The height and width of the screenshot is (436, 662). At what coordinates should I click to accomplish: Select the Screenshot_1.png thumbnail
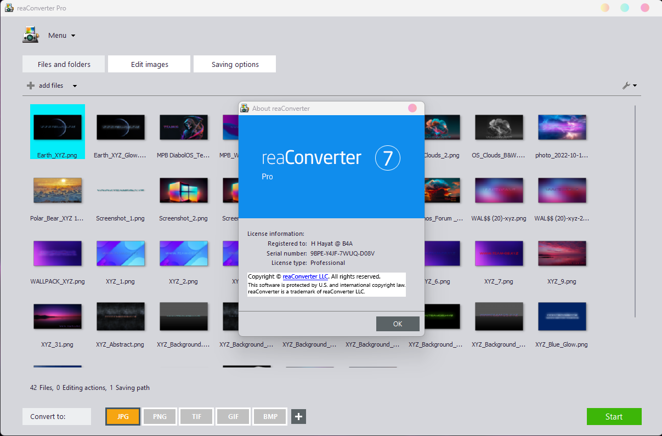tap(121, 190)
